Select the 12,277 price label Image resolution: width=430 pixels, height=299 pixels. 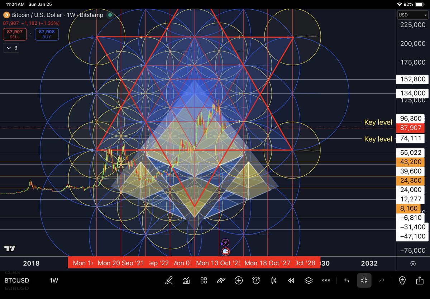(x=411, y=199)
